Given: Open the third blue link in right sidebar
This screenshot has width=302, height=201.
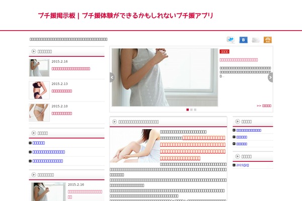Looking at the screenshot, I should (x=242, y=144).
